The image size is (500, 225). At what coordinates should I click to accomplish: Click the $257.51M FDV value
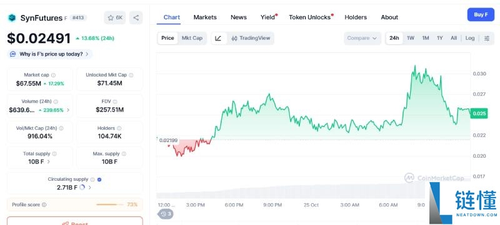pyautogui.click(x=110, y=110)
